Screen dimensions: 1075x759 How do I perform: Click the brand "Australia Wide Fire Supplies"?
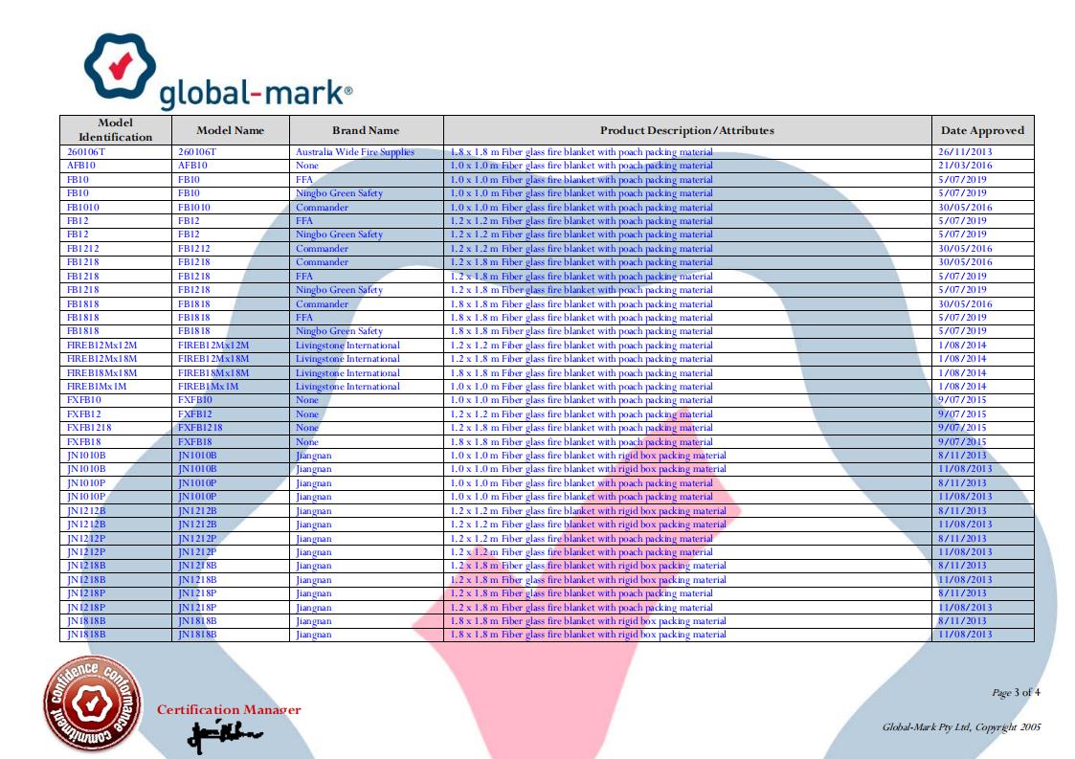[x=355, y=151]
